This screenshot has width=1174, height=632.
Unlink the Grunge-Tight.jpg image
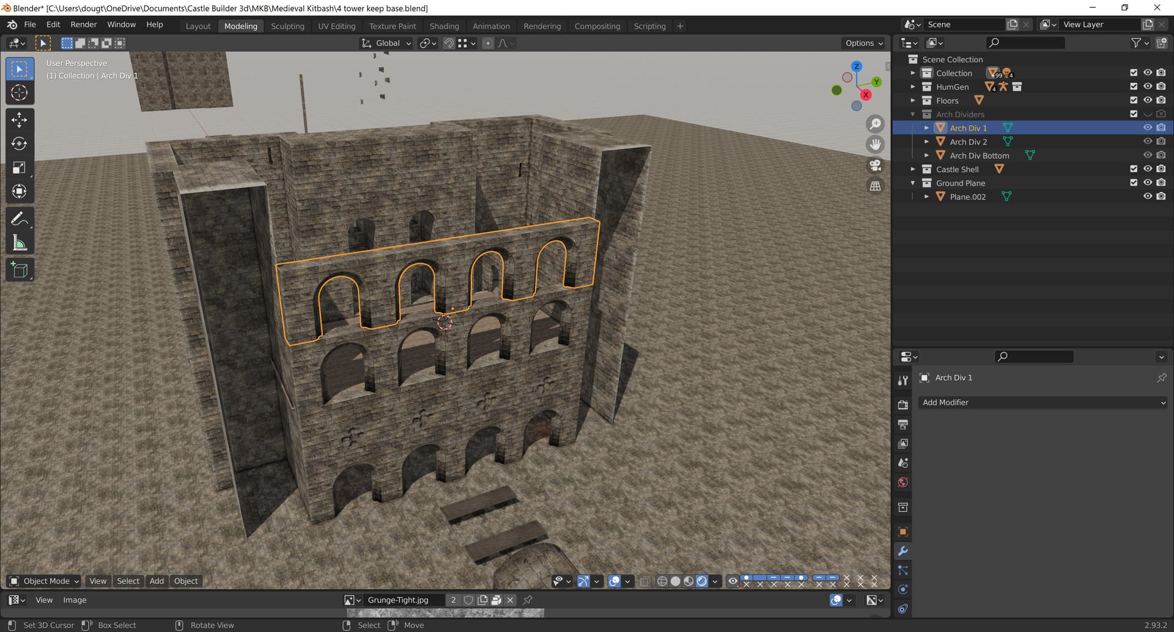[511, 600]
